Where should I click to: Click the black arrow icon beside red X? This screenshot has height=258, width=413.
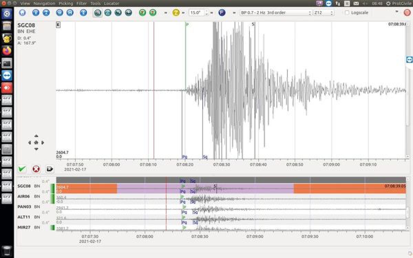50,169
